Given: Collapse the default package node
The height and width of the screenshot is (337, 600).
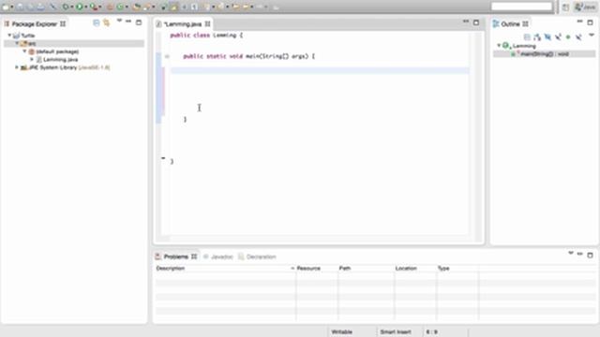Looking at the screenshot, I should (x=24, y=51).
